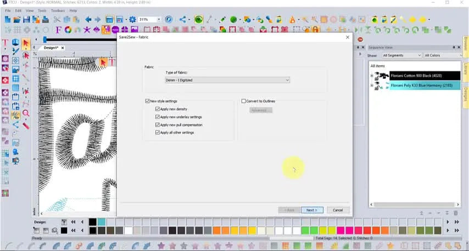
Task: Uncheck the New style settings checkbox
Action: pyautogui.click(x=147, y=101)
